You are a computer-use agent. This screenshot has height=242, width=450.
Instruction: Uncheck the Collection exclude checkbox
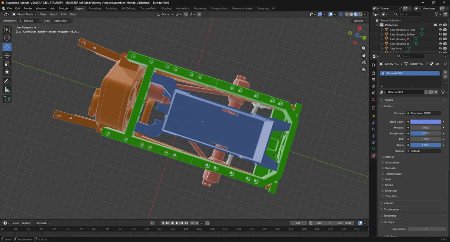pos(435,25)
